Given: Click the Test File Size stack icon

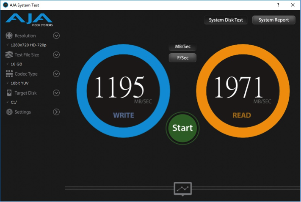Looking at the screenshot, I should pos(9,55).
